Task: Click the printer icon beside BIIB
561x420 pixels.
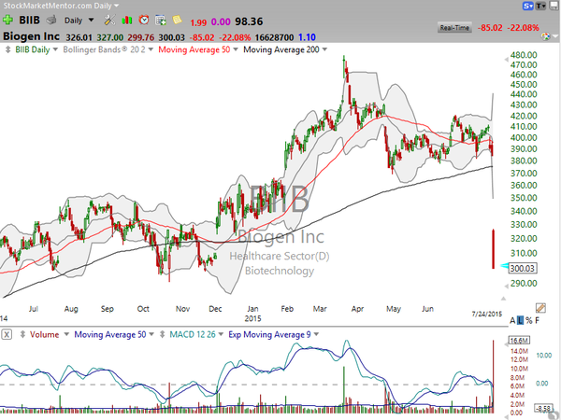Action: point(51,20)
